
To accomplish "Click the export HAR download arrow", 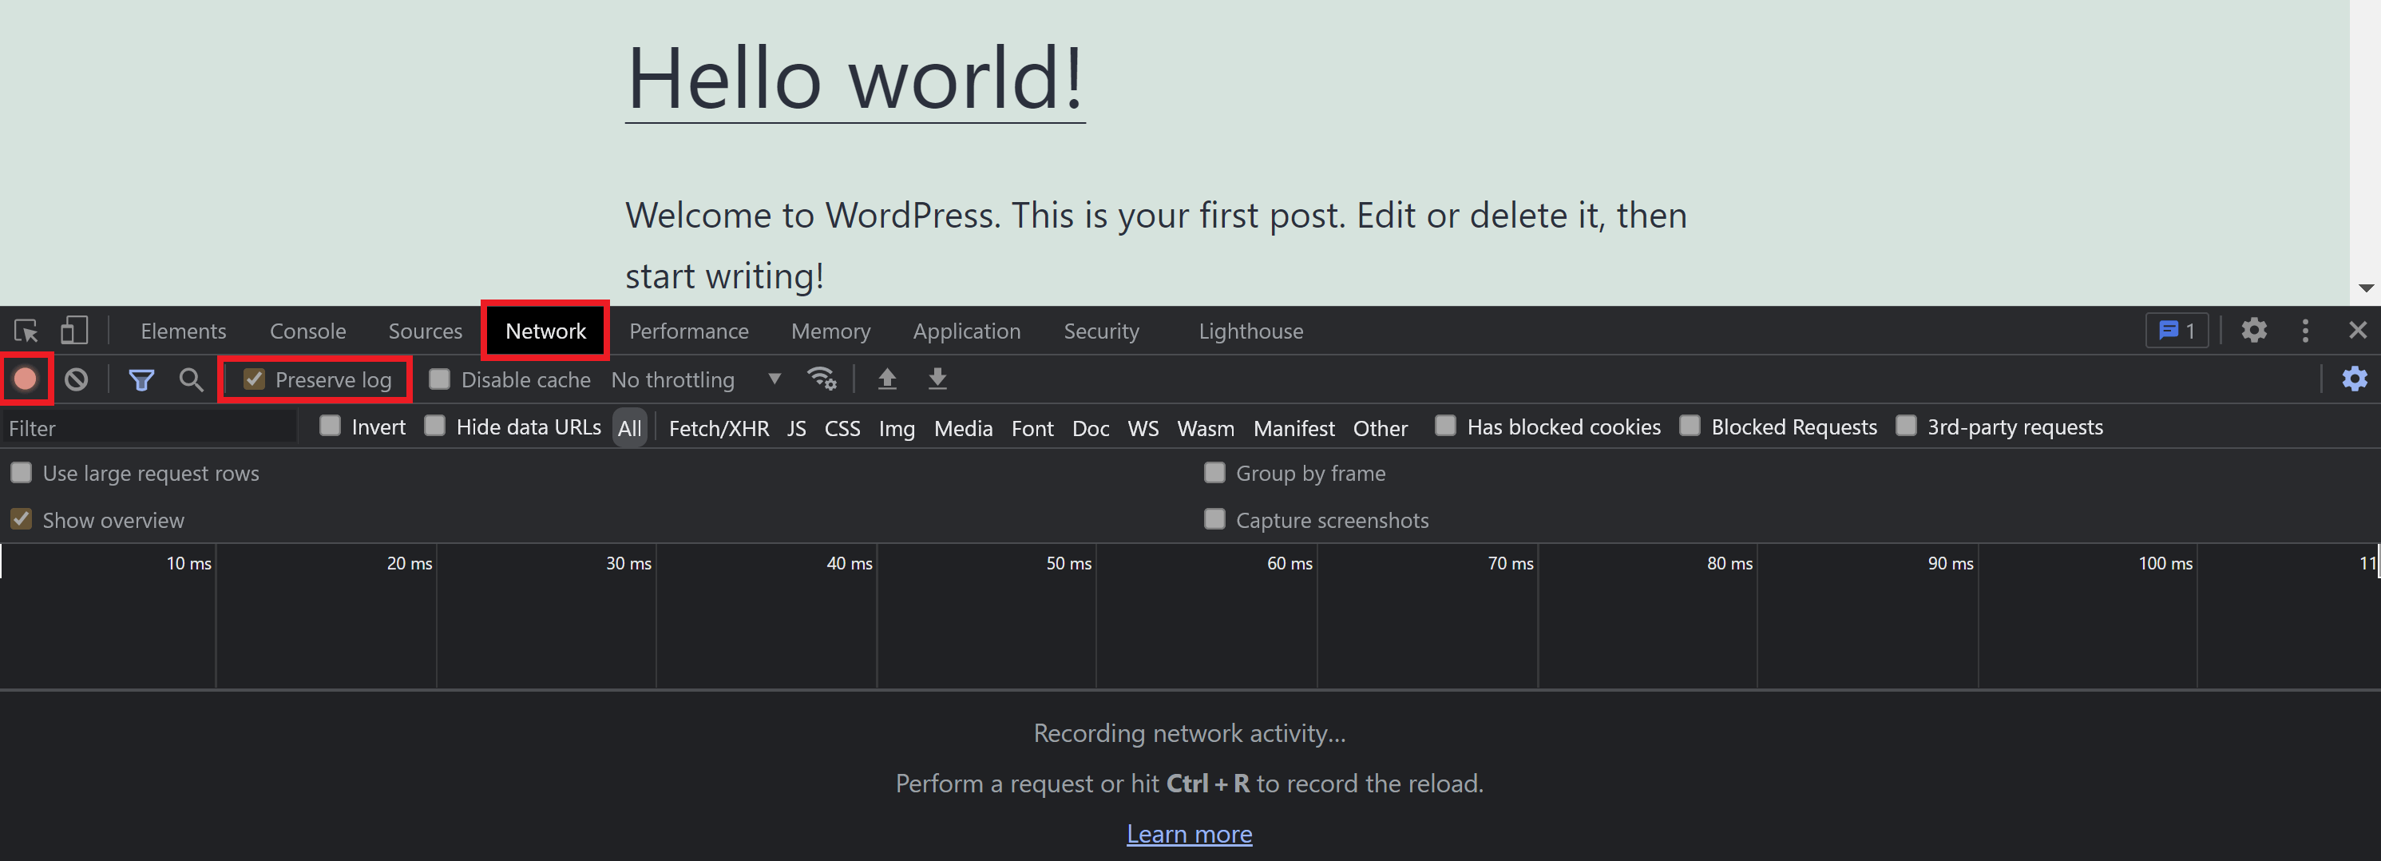I will click(x=937, y=379).
